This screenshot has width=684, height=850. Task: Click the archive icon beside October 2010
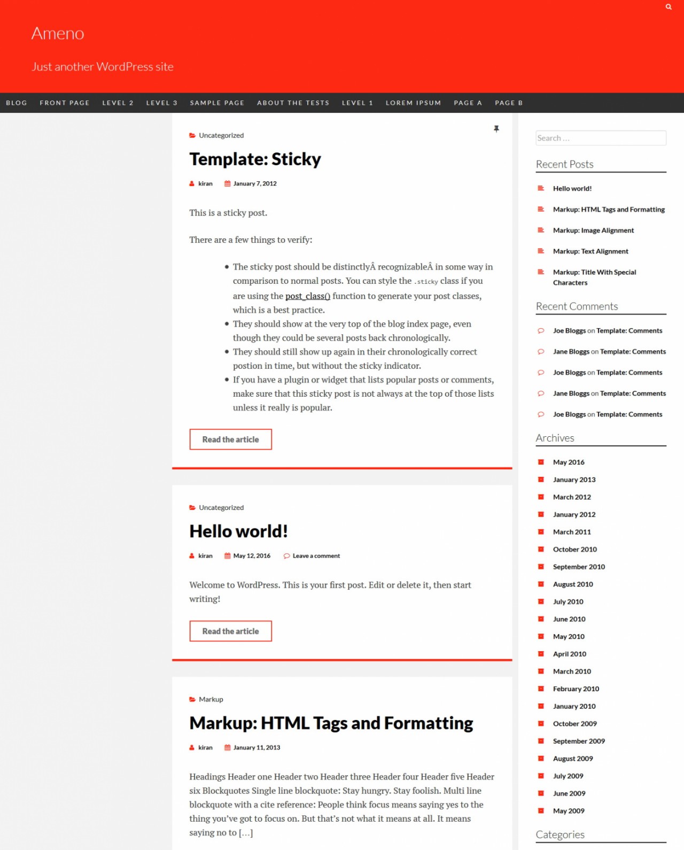coord(541,549)
